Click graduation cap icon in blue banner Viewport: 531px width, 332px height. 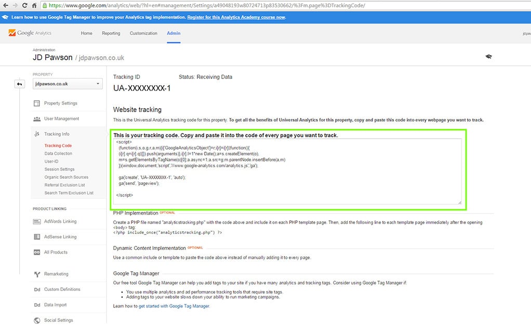tap(5, 17)
